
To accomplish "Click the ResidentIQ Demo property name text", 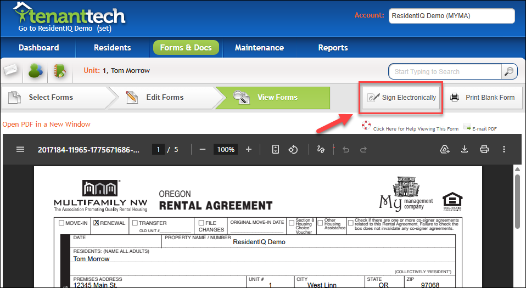I will point(259,242).
